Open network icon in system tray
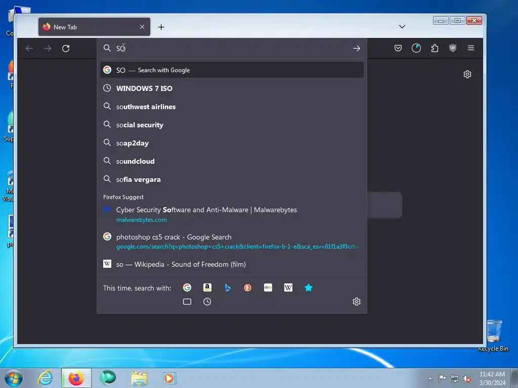518x388 pixels. (x=455, y=378)
